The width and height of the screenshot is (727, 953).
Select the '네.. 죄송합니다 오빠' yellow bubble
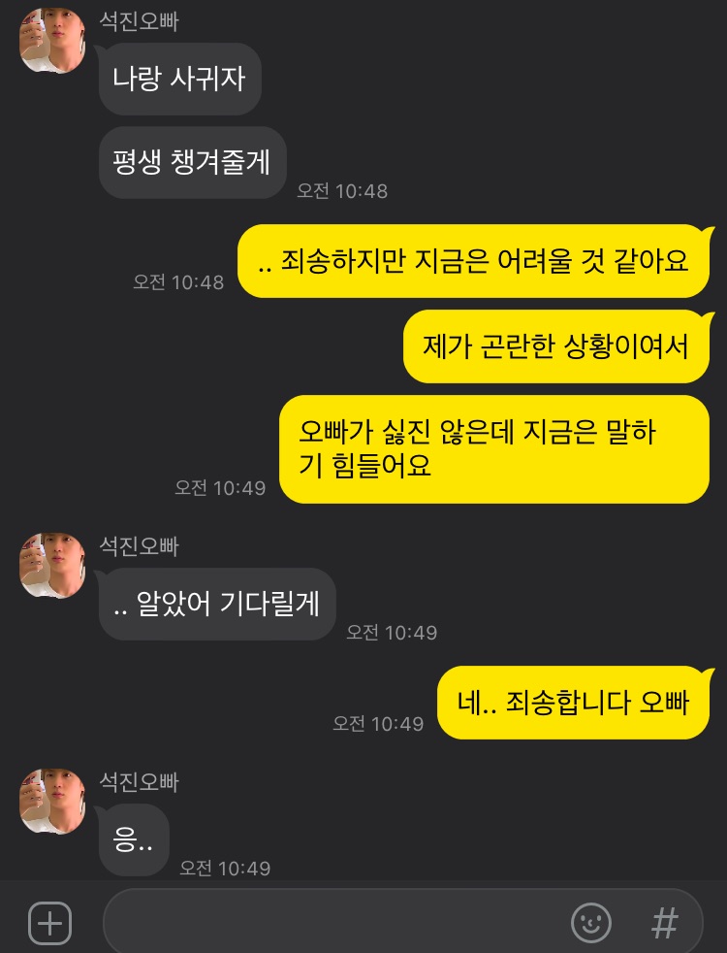pos(574,703)
